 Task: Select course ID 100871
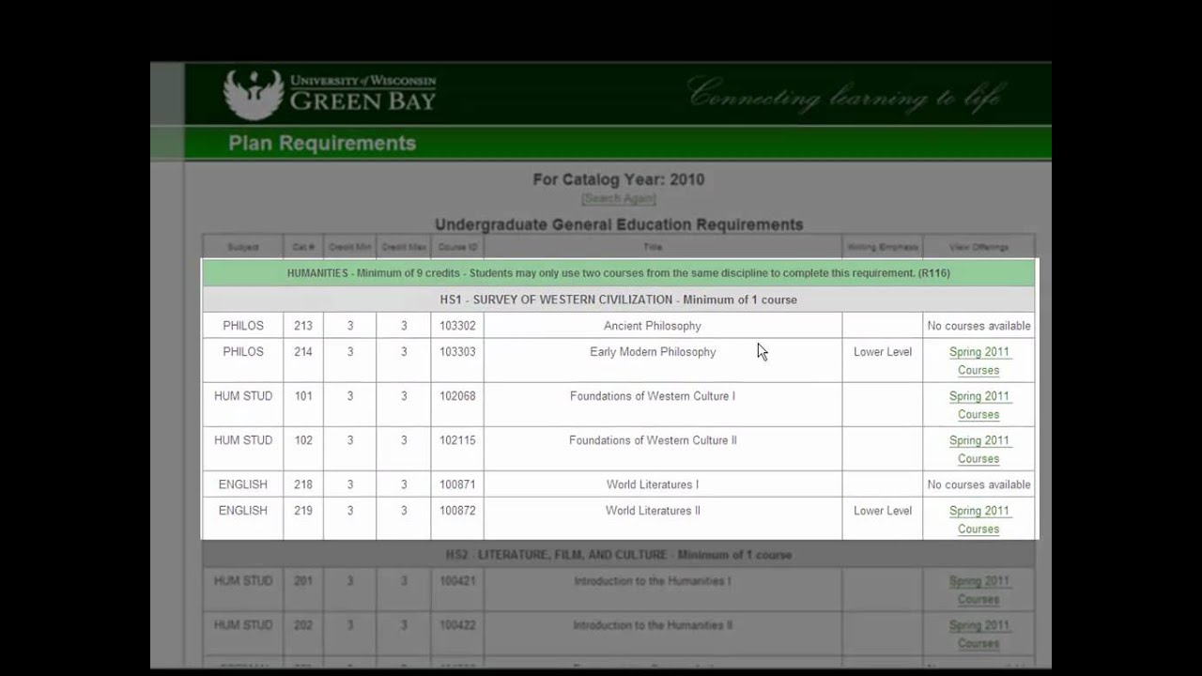pyautogui.click(x=457, y=484)
